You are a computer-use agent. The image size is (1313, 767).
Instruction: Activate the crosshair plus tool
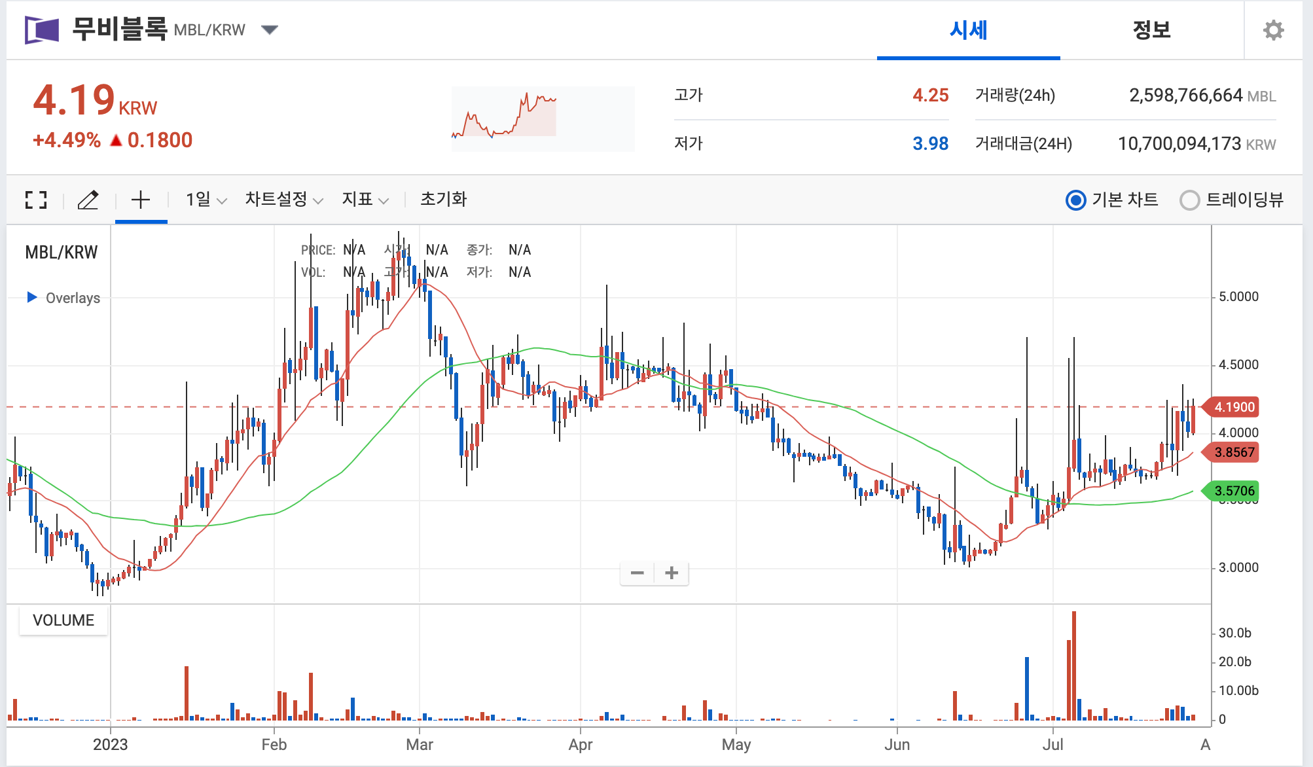(141, 200)
